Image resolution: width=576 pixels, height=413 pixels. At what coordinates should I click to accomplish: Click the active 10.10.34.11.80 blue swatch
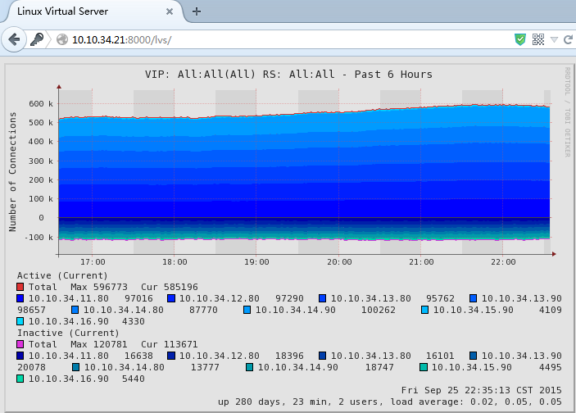[x=20, y=298]
